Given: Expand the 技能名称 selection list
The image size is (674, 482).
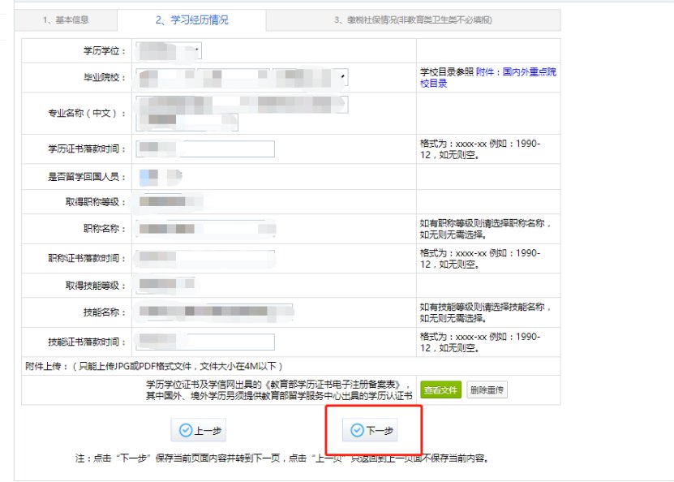Looking at the screenshot, I should point(215,312).
